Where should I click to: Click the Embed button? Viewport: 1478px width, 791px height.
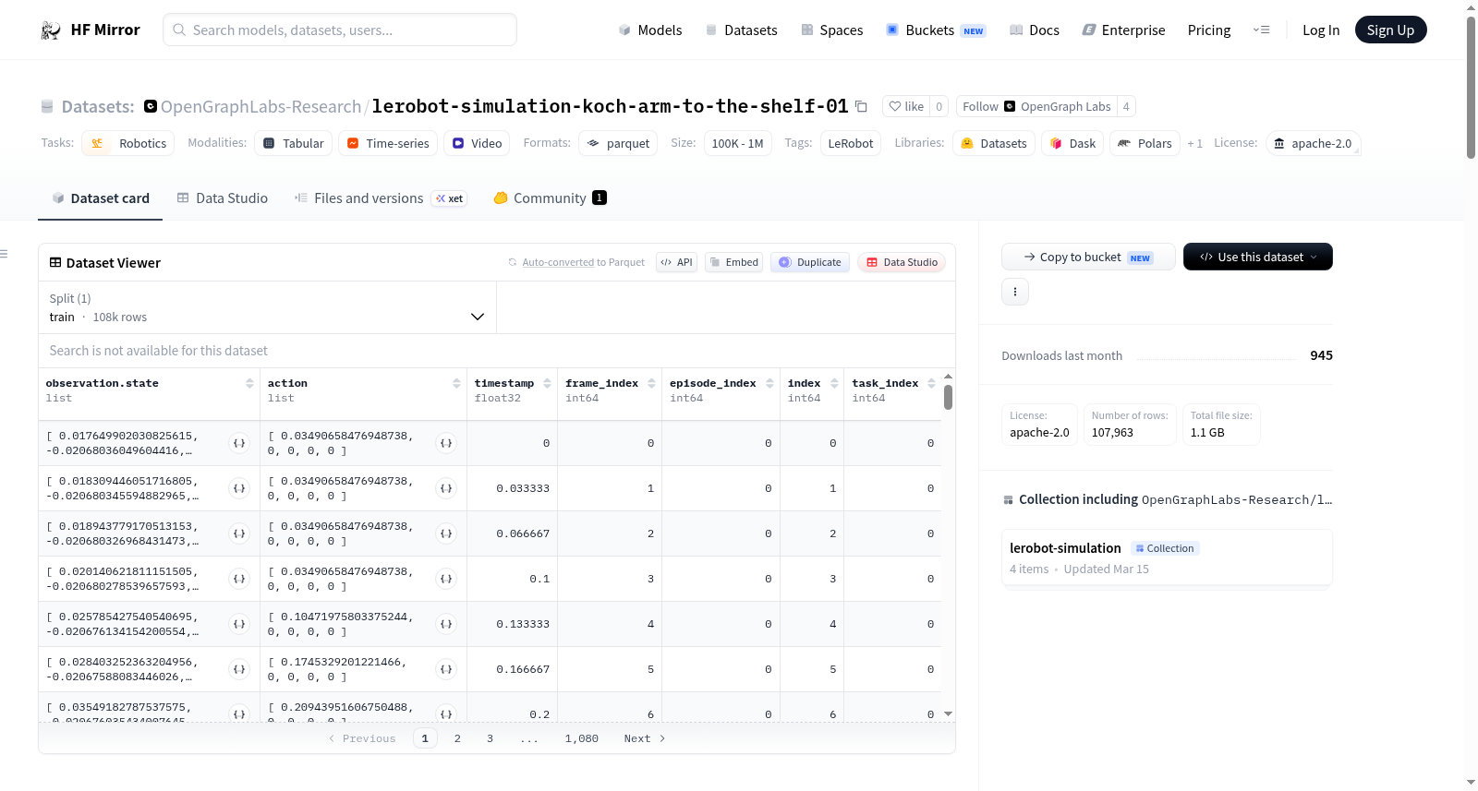[734, 262]
